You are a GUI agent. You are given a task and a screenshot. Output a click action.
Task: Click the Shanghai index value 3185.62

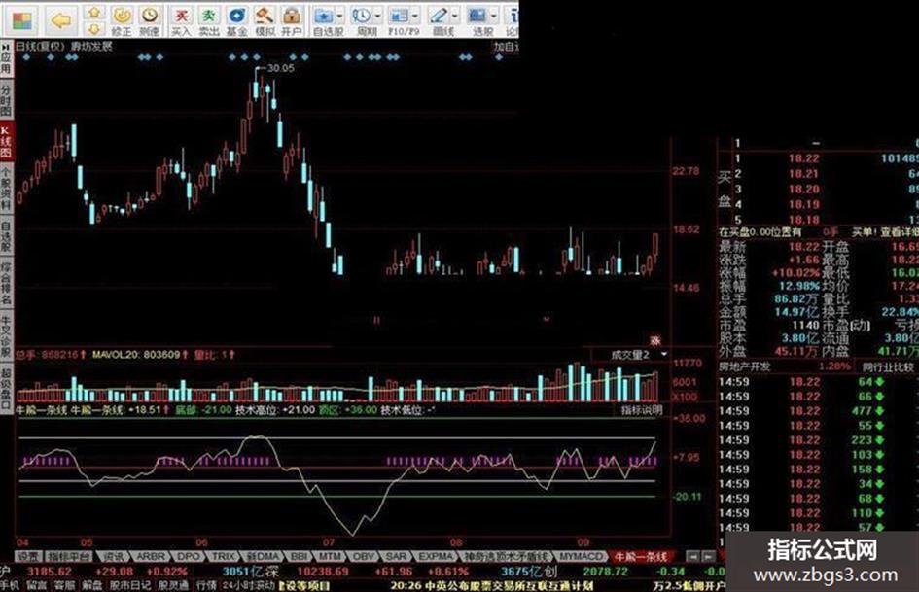click(x=50, y=572)
